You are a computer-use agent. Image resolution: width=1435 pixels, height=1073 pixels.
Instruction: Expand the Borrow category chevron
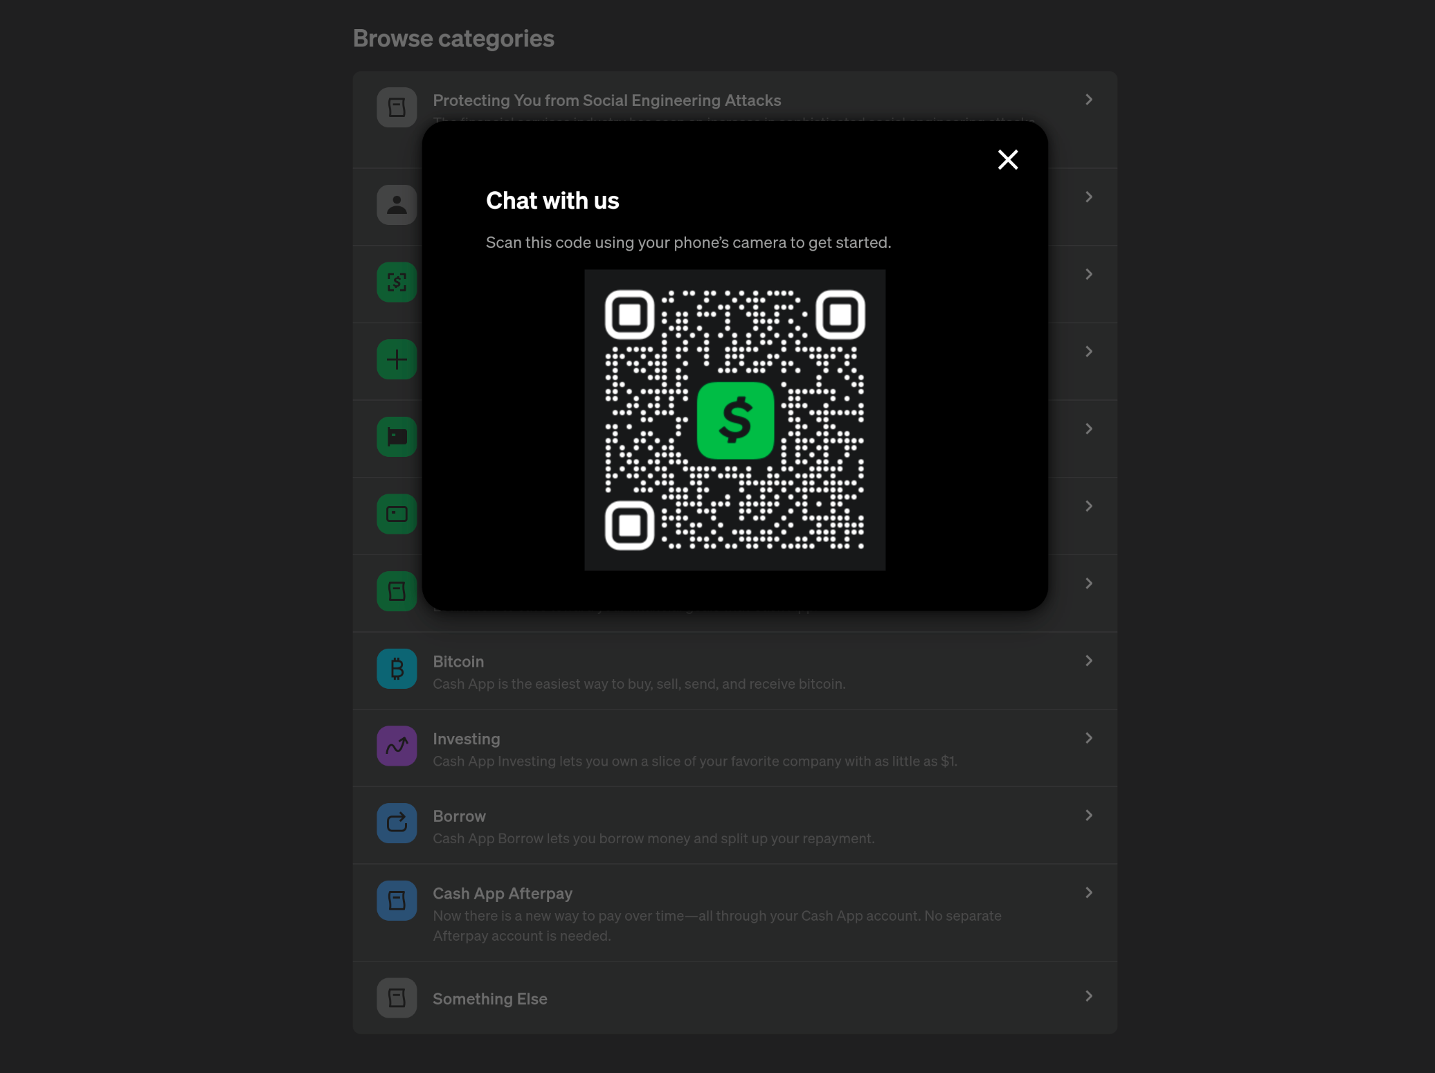point(1088,815)
